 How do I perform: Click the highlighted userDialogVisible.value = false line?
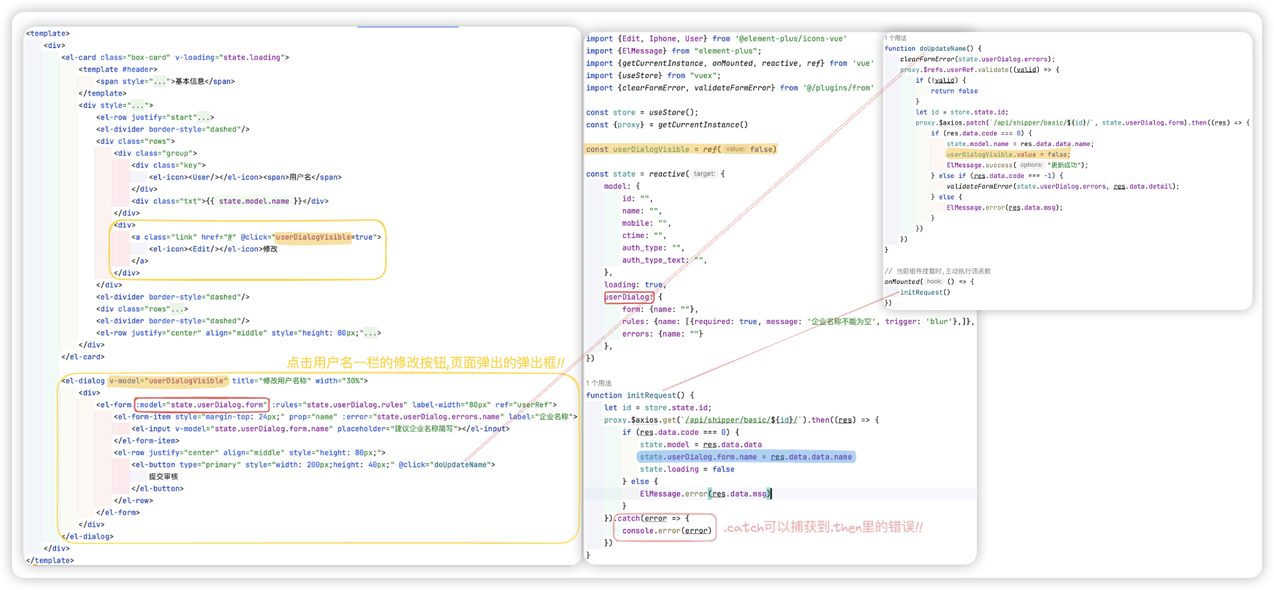click(x=1007, y=155)
